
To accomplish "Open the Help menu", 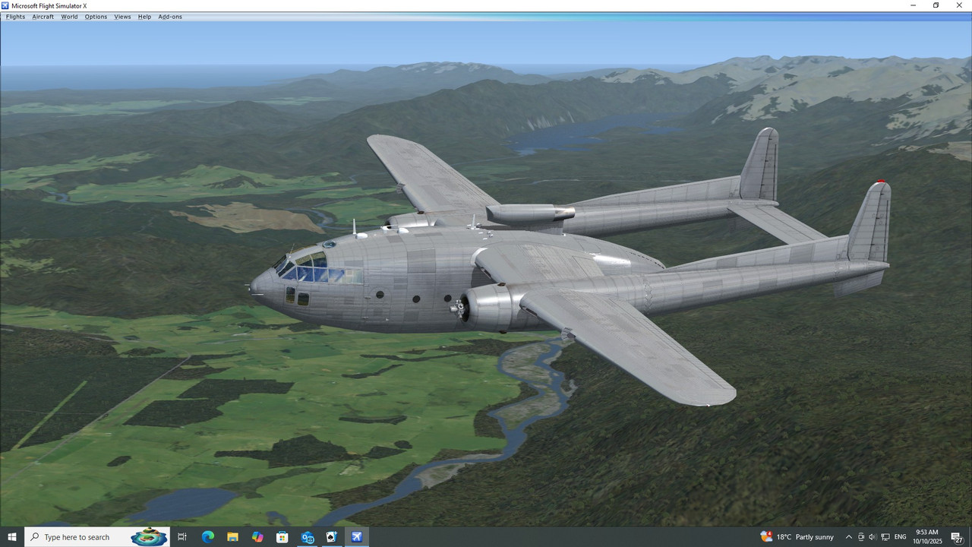I will point(144,17).
